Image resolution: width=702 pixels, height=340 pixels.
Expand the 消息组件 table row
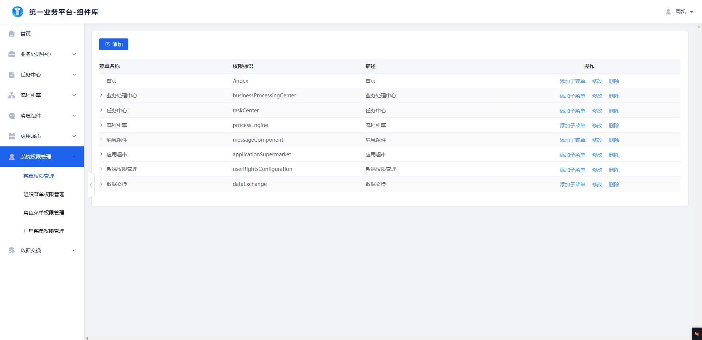(101, 139)
